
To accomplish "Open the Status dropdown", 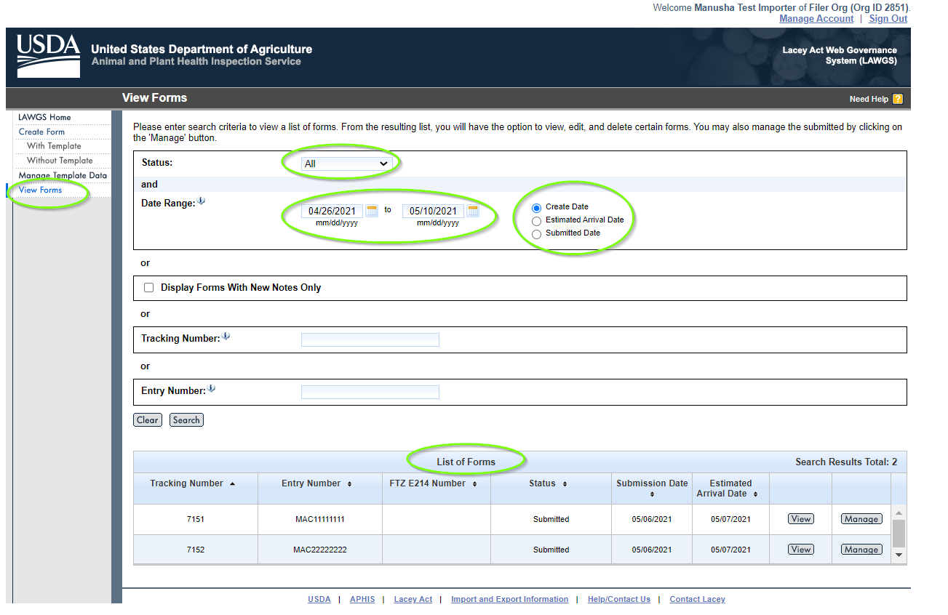I will (347, 164).
